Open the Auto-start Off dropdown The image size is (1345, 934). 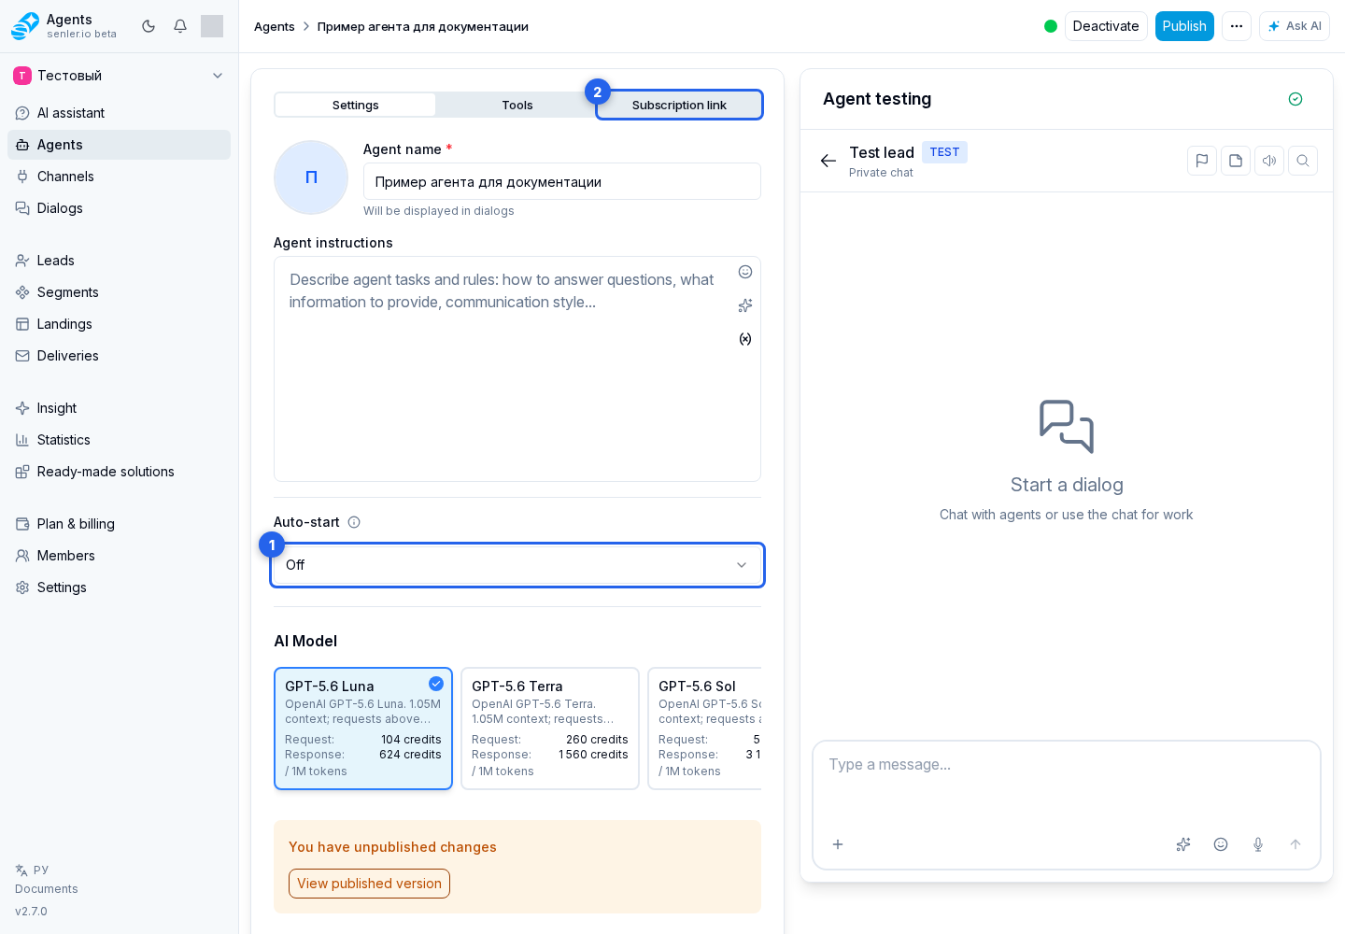tap(517, 565)
